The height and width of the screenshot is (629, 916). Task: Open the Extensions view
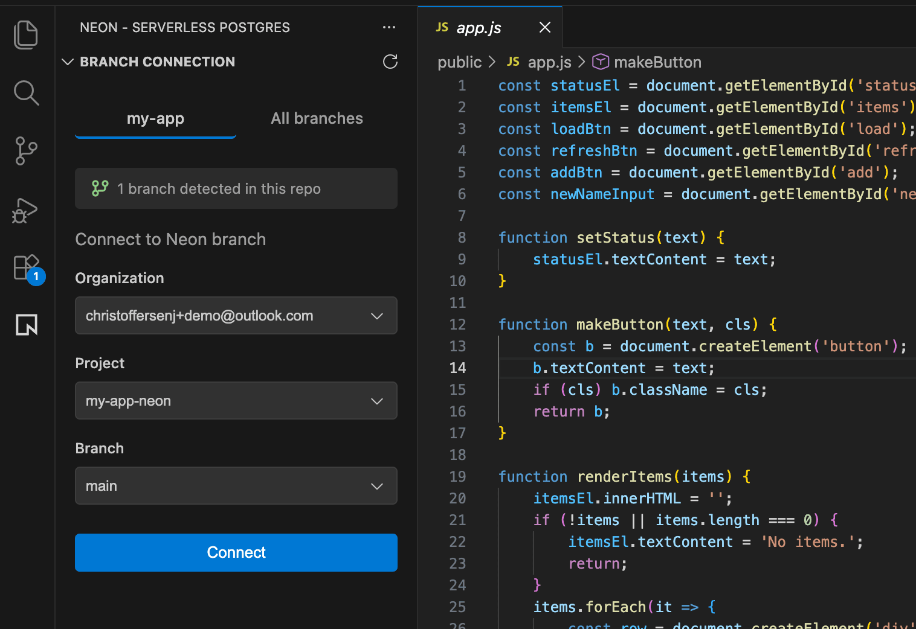point(26,267)
